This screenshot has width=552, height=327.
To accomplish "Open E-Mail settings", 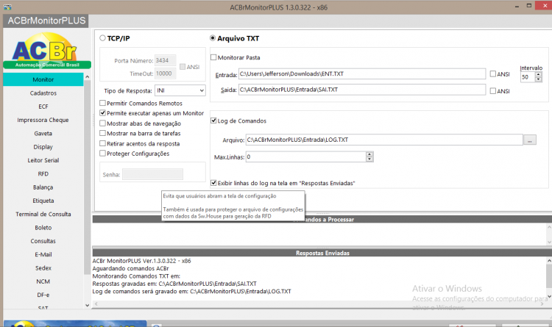I will pyautogui.click(x=43, y=254).
